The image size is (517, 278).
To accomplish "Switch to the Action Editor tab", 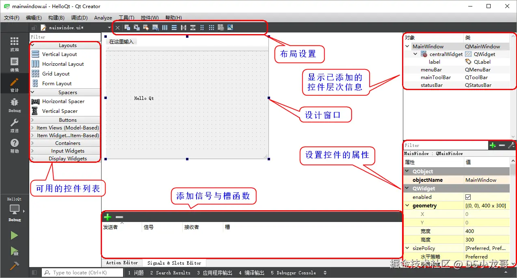I will click(x=122, y=263).
